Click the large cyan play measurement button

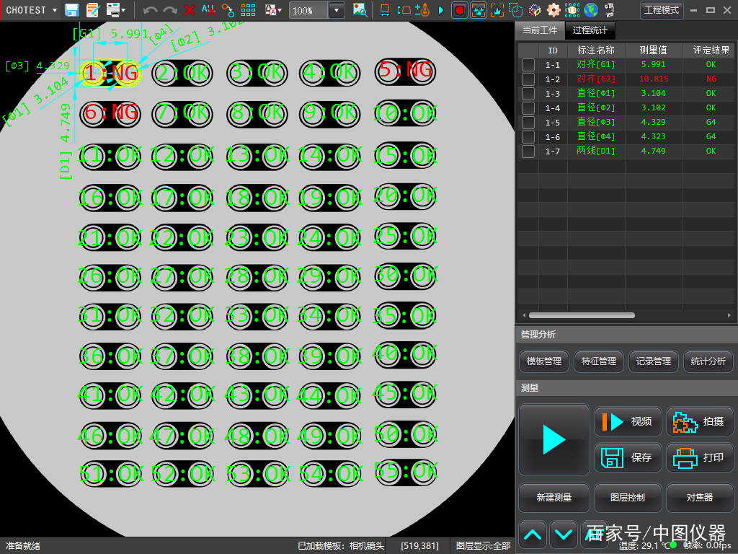554,439
